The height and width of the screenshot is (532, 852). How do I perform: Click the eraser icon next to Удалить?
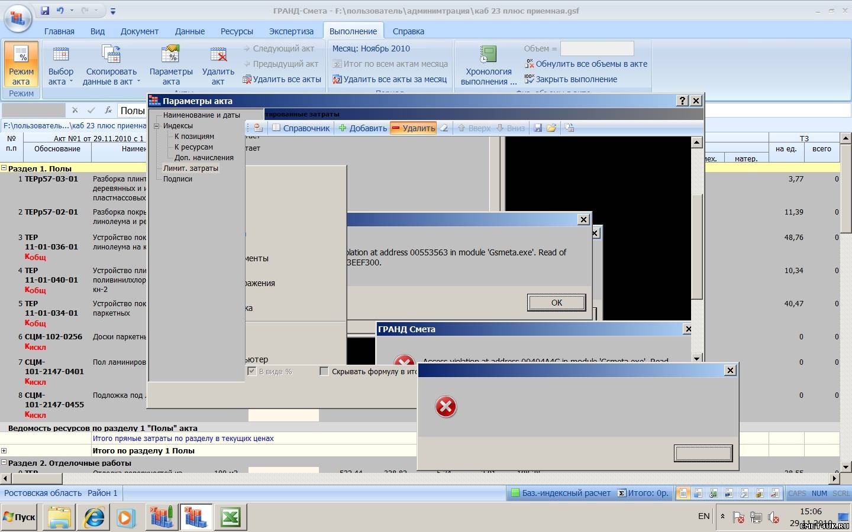click(444, 128)
